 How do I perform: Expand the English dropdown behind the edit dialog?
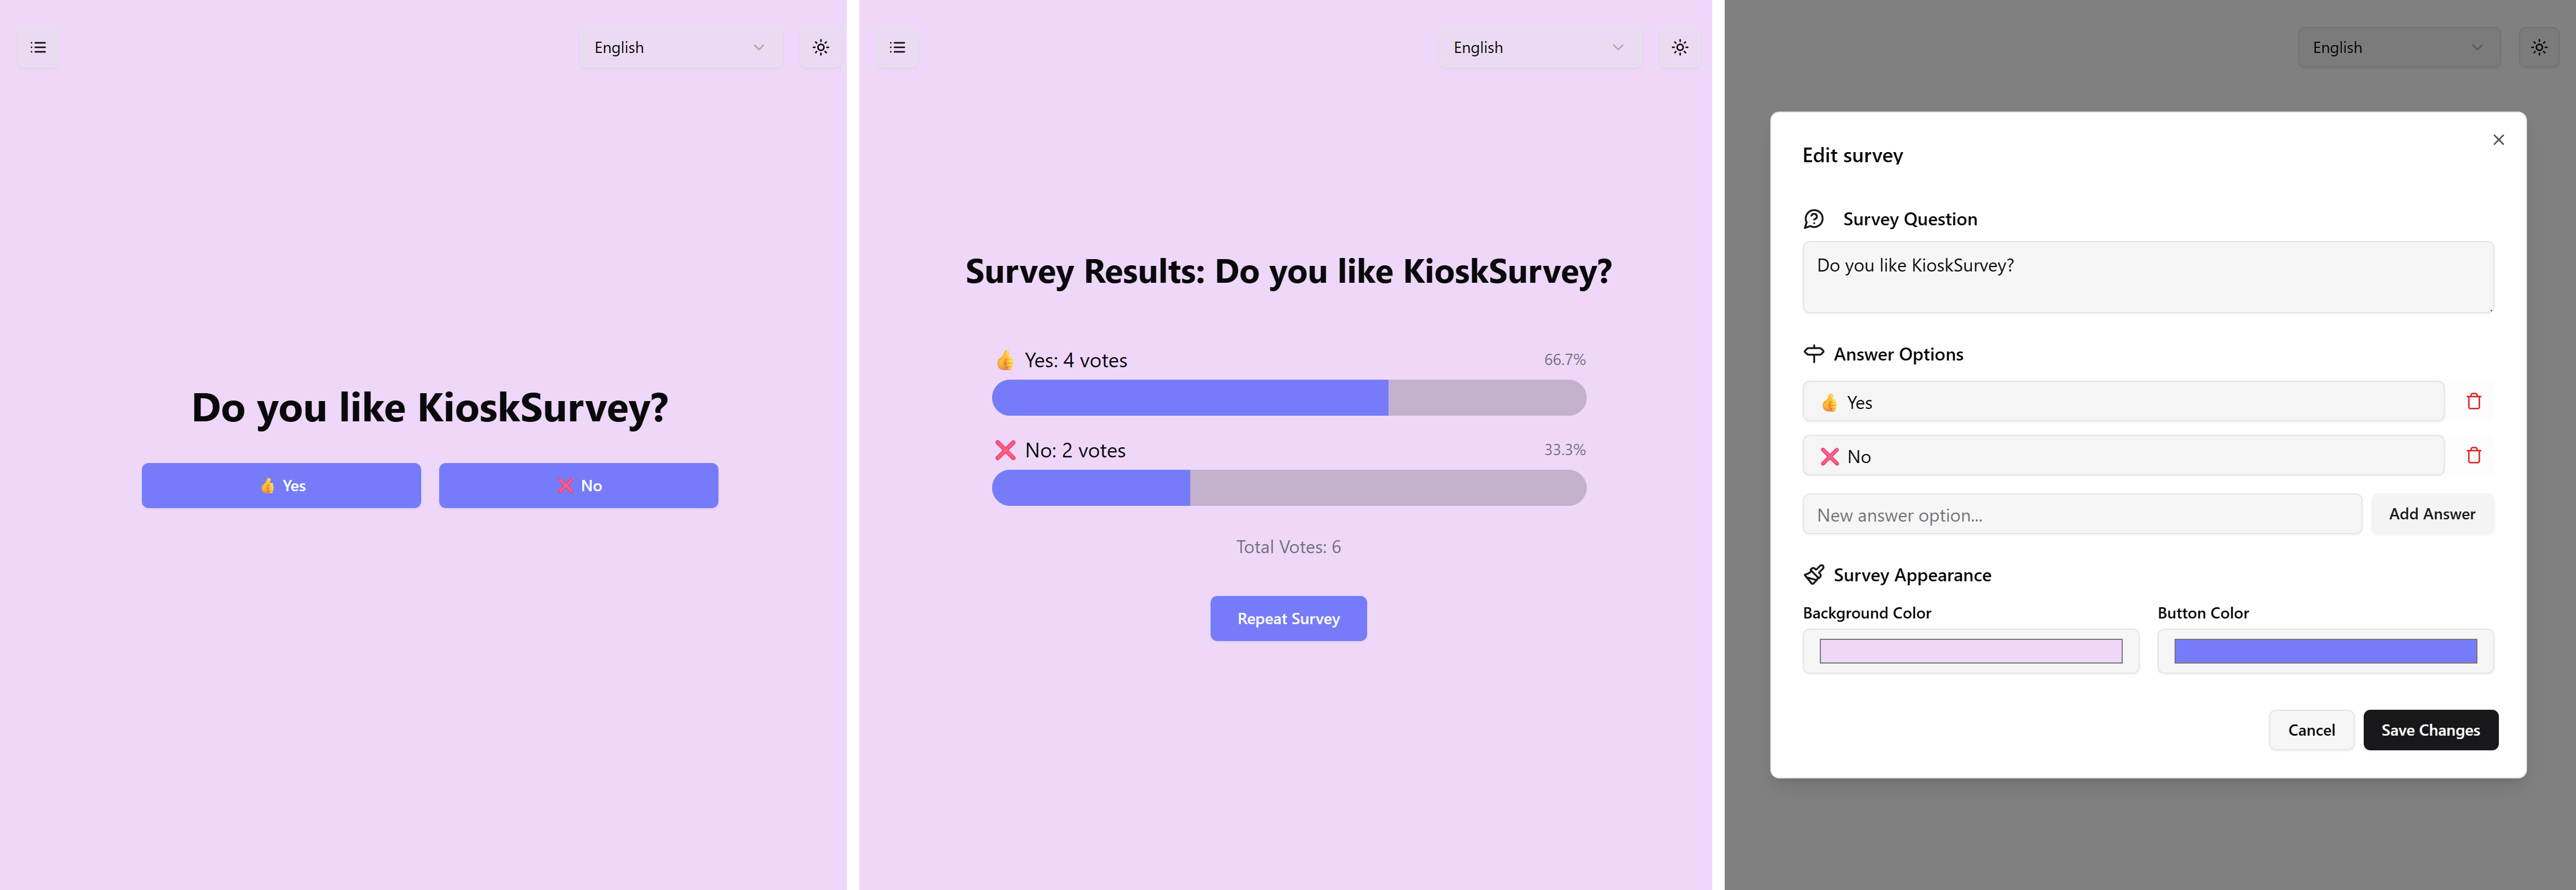2398,47
